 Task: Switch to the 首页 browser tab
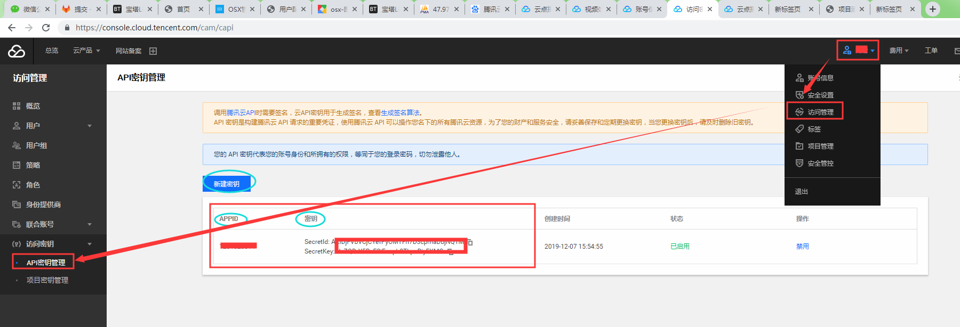(x=183, y=9)
